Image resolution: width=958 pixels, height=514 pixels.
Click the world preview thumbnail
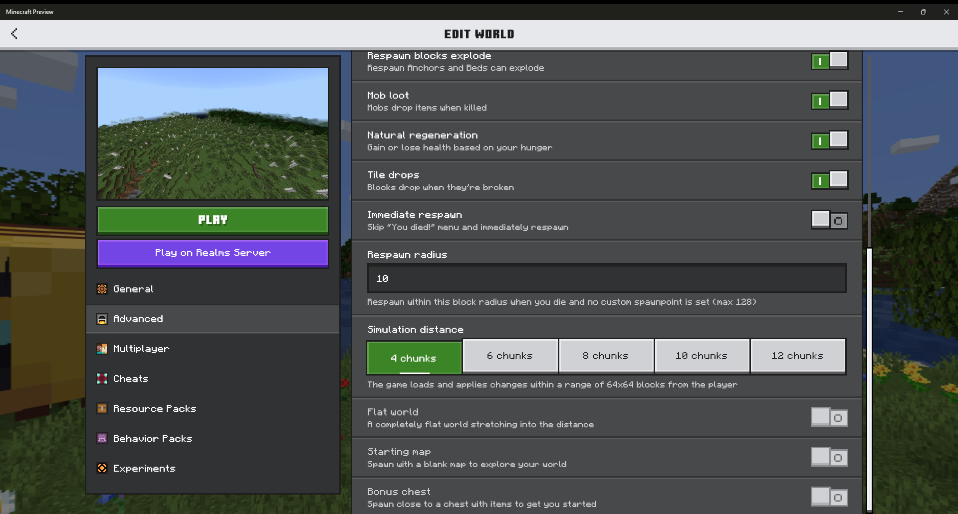click(213, 133)
